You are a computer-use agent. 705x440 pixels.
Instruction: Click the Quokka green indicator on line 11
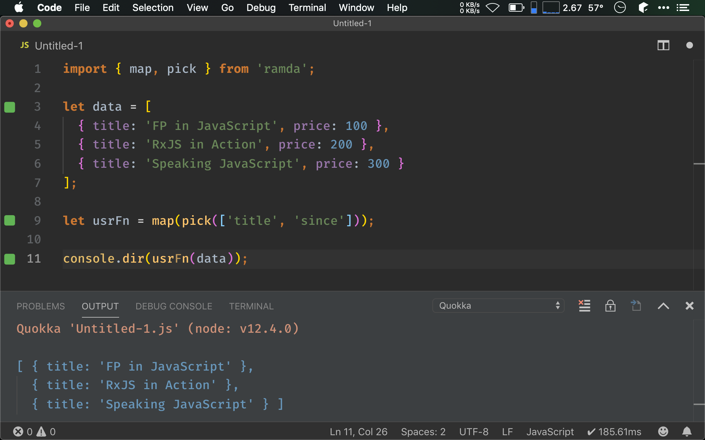pyautogui.click(x=10, y=259)
